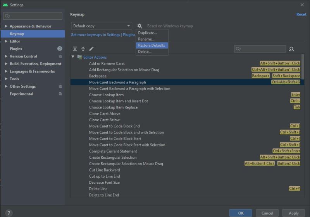Click the Cancel button
The height and width of the screenshot is (217, 310).
tap(267, 213)
